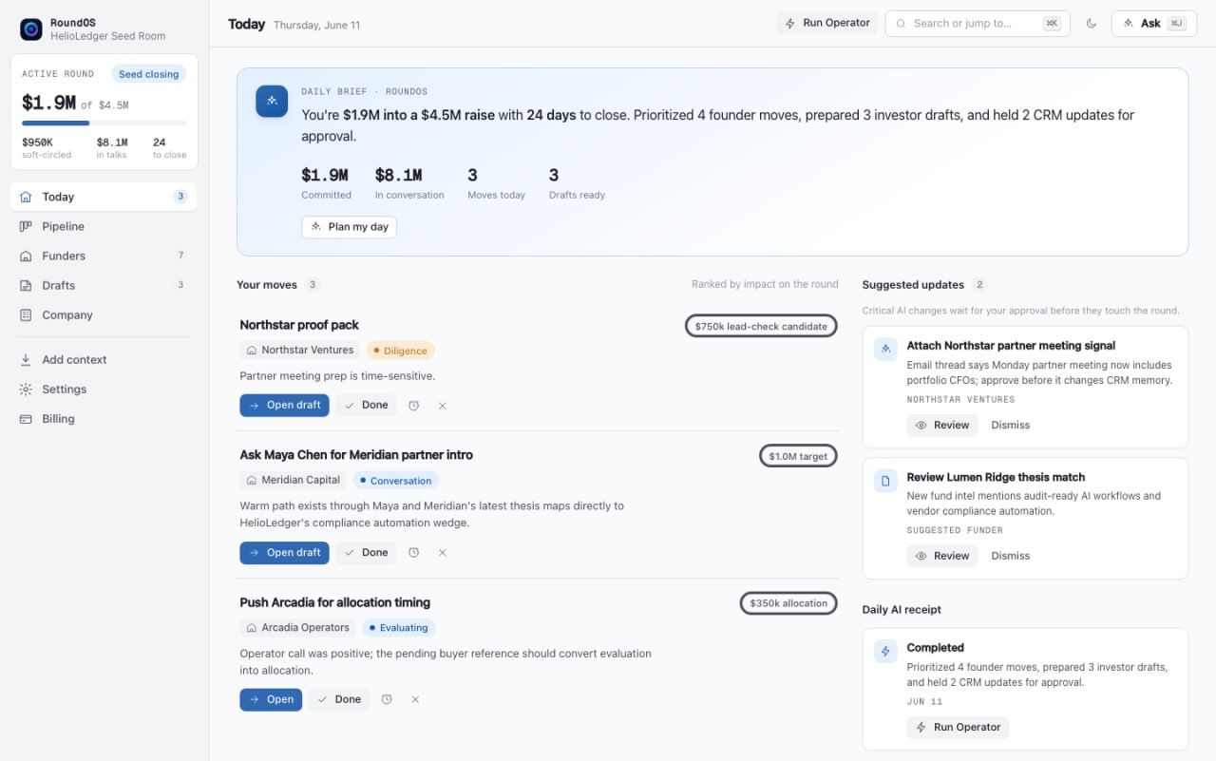This screenshot has width=1216, height=761.
Task: Click the Today home icon in sidebar
Action: click(x=26, y=197)
